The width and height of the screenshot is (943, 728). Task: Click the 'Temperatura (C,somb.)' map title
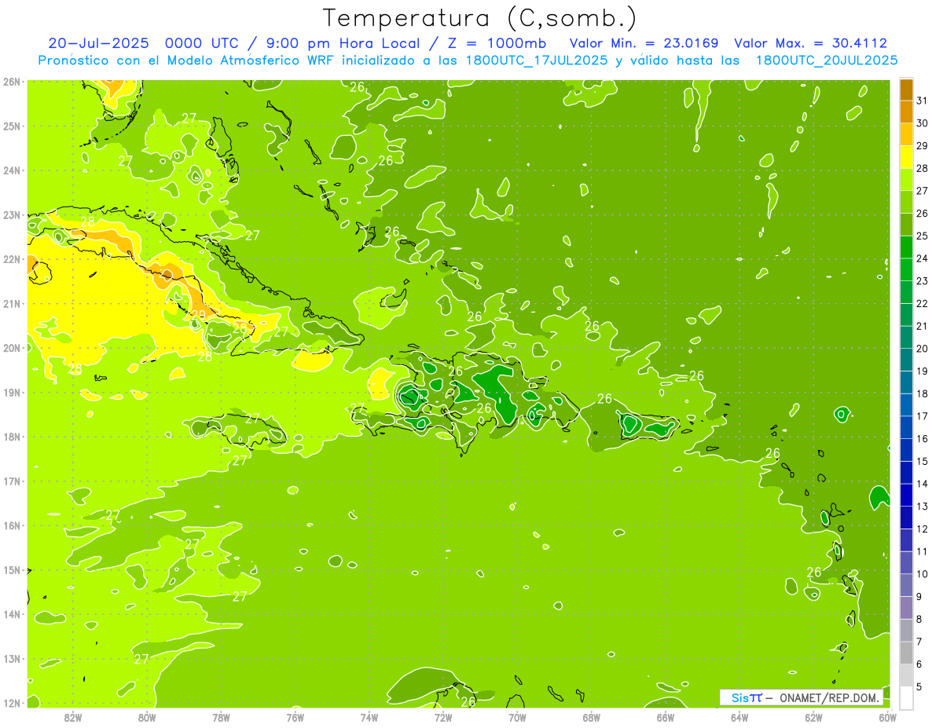point(479,18)
